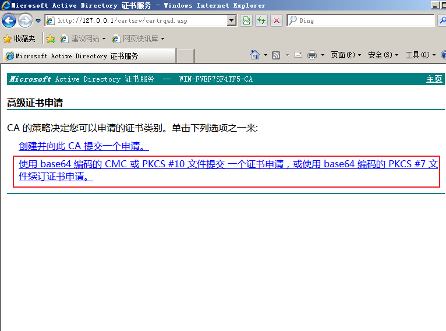Screen dimensions: 446x331
Task: Select the Microsoft Active Directory 证书服务 tab
Action: click(89, 56)
